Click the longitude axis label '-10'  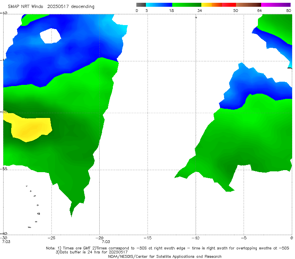[x=196, y=238]
